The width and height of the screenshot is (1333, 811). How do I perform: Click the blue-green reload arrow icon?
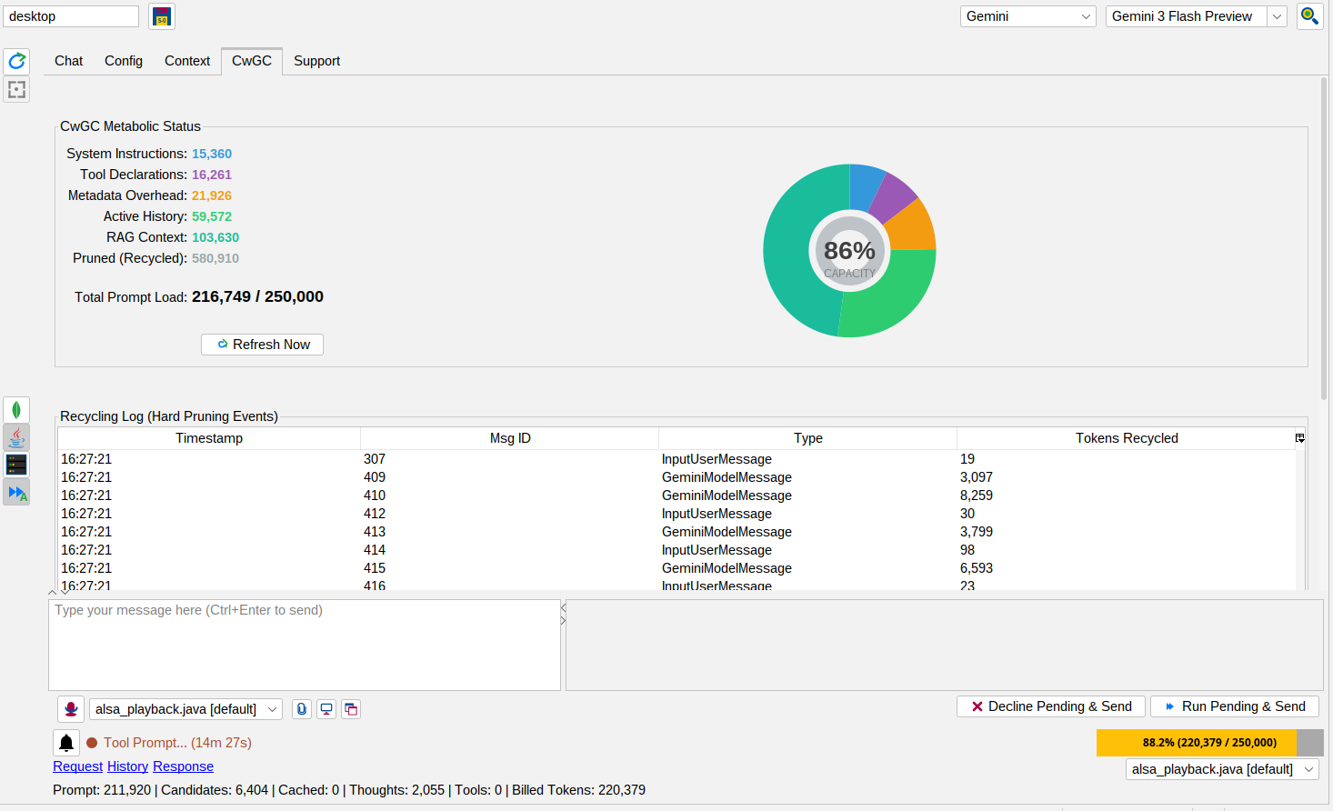click(x=16, y=61)
